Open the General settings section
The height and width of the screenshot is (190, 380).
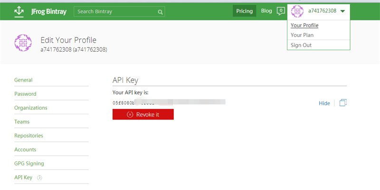pyautogui.click(x=23, y=80)
